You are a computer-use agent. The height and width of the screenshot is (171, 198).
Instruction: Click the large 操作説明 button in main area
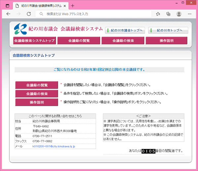tap(37, 102)
